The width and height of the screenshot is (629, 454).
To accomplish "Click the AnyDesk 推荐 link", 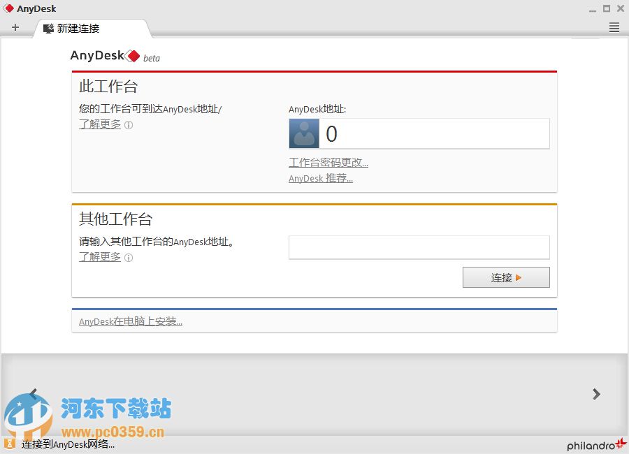I will [x=321, y=178].
